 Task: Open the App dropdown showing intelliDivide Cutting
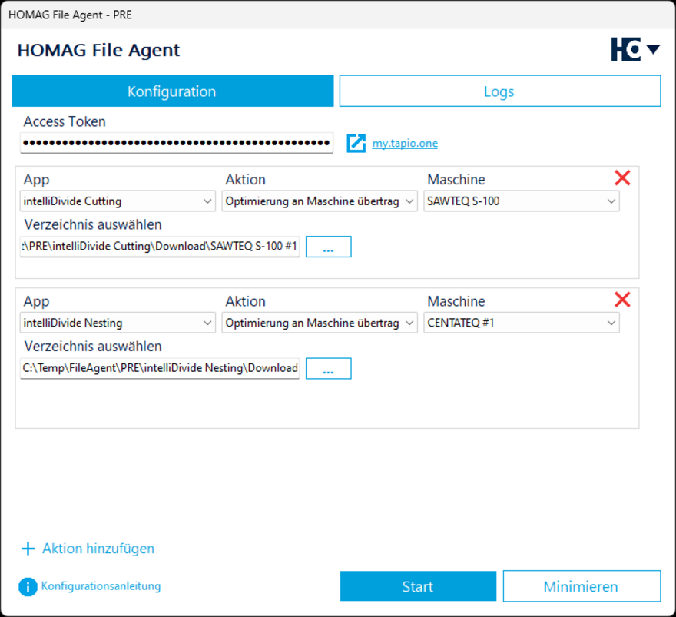118,201
